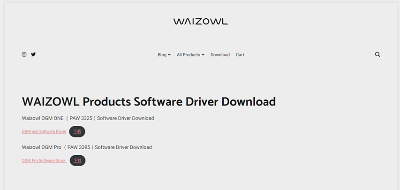This screenshot has height=190, width=400.
Task: Click the Waizowl OGM Pro PAW 3395 text
Action: 87,147
